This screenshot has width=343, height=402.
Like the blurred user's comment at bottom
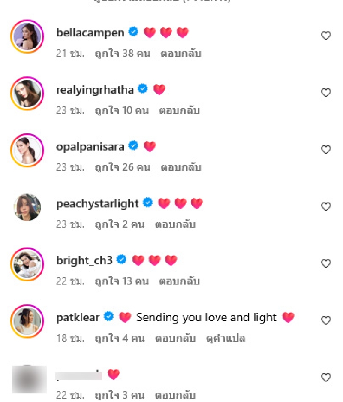[x=326, y=378]
